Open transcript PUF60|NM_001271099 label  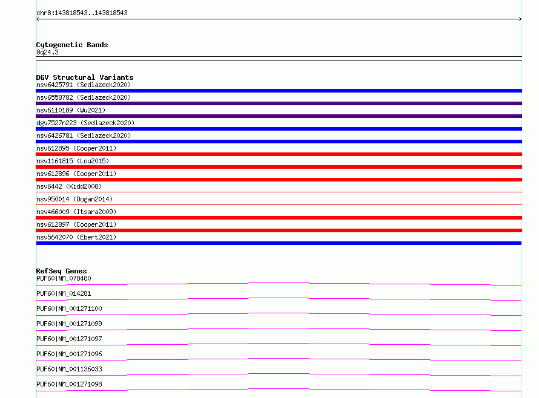pyautogui.click(x=69, y=324)
